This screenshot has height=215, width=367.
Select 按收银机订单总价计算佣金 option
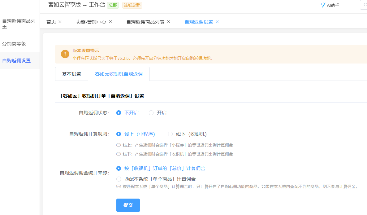click(x=119, y=169)
